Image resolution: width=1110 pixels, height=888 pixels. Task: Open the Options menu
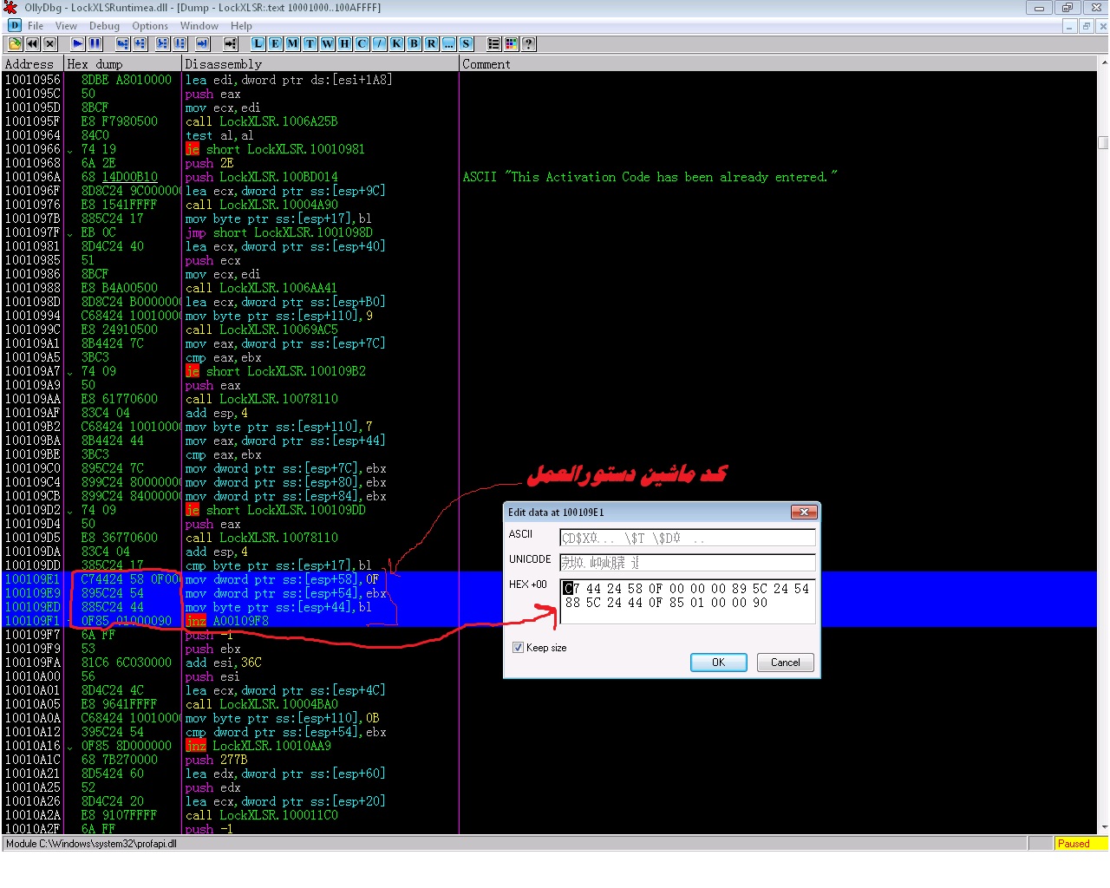[150, 26]
